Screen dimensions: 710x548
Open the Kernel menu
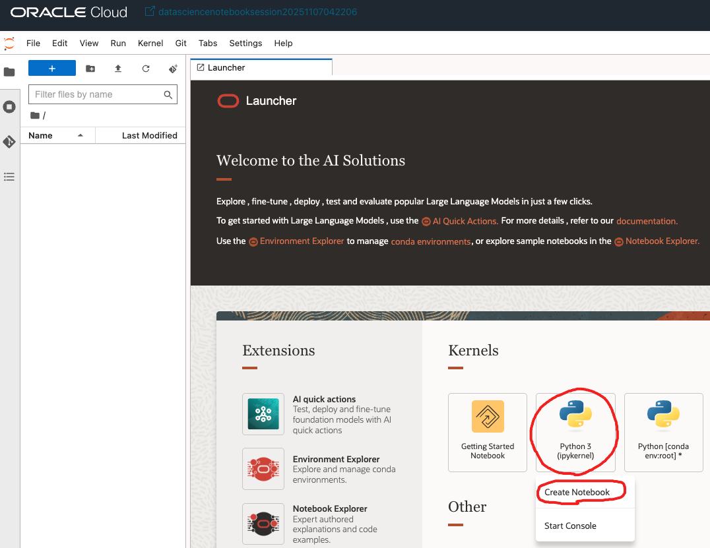150,43
